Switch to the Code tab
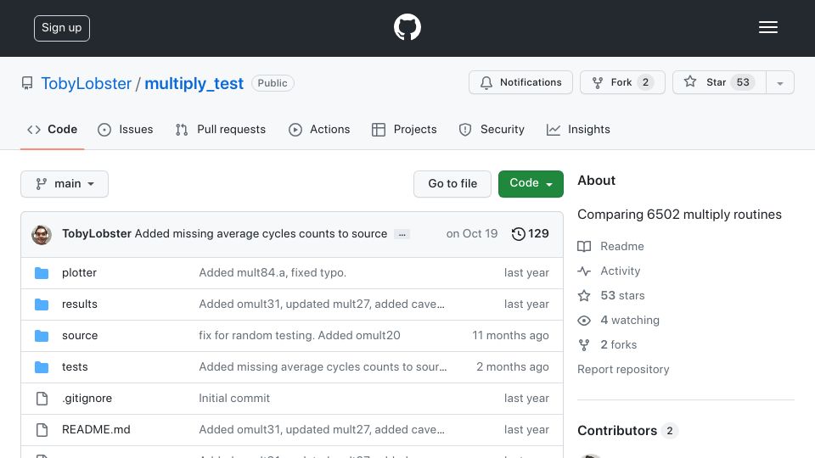Viewport: 815px width, 458px height. pos(52,129)
